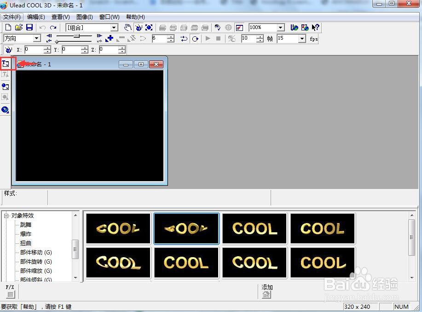Open the 帮助(H) menu
Screen dimensions: 422x312
(135, 17)
